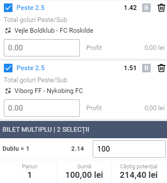Open the first Peste 2.5 selection link
The image size is (167, 183).
(x=30, y=8)
